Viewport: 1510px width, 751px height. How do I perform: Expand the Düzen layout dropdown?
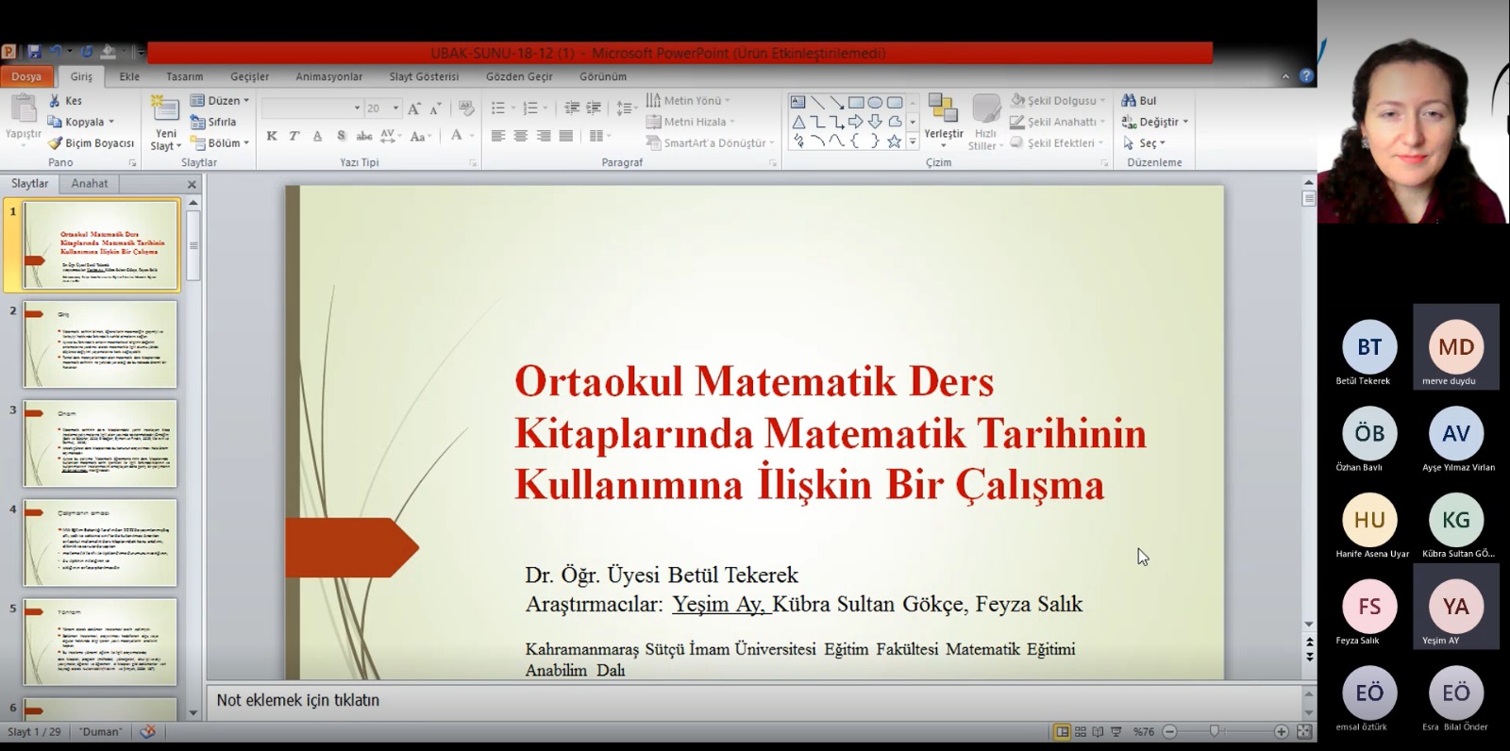tap(246, 100)
